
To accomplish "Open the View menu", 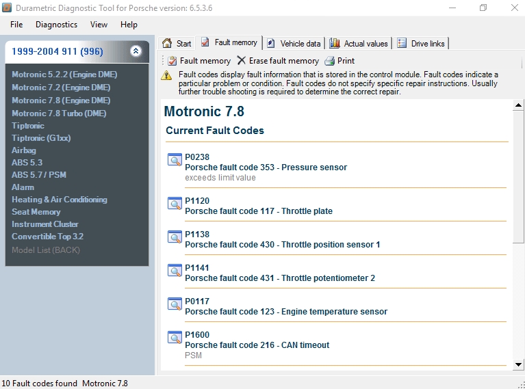I will 99,25.
